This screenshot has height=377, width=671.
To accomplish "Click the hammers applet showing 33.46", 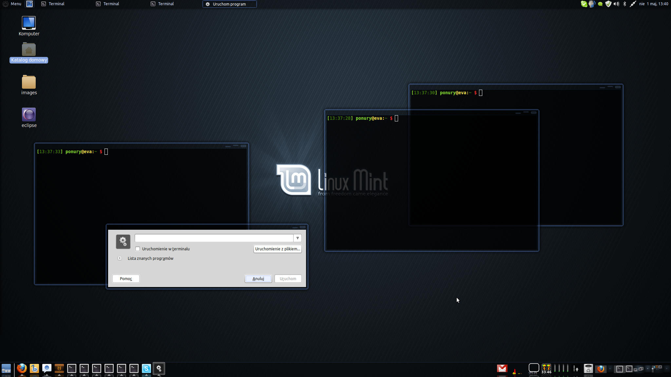I will 546,369.
